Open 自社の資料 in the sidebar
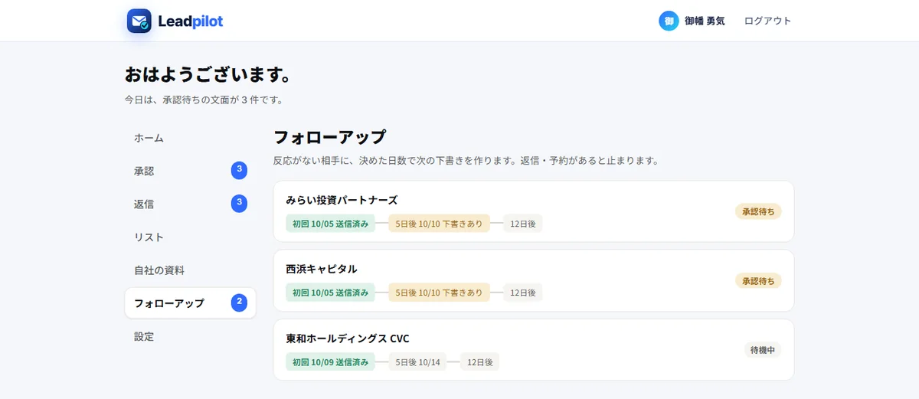The width and height of the screenshot is (919, 399). coord(190,270)
